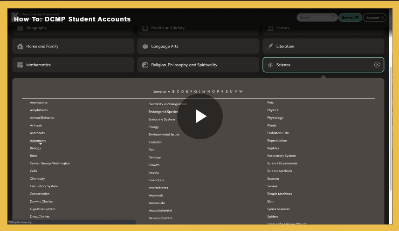Click the Literature feather icon
The height and width of the screenshot is (231, 399).
[270, 46]
